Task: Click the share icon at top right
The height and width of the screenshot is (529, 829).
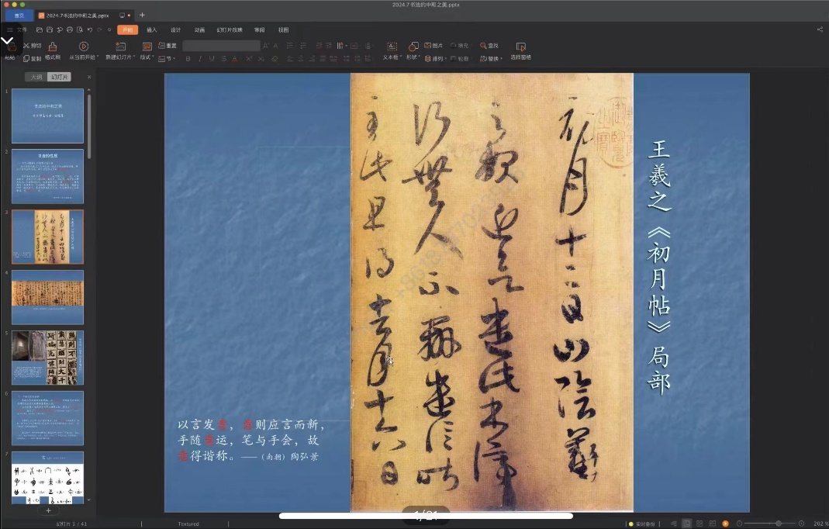Action: point(820,29)
